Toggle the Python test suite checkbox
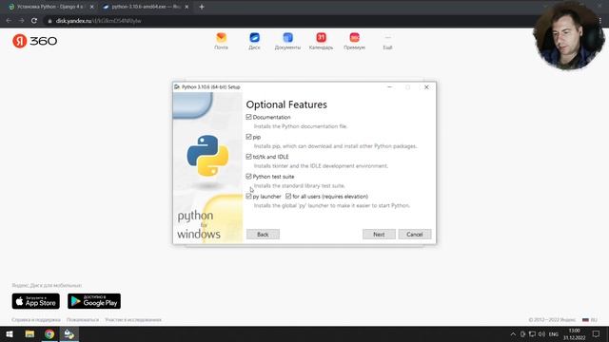 tap(248, 177)
